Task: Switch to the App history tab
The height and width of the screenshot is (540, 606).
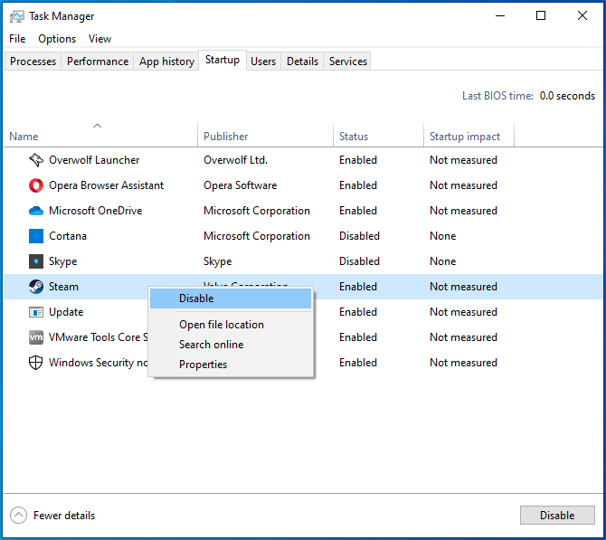Action: pyautogui.click(x=166, y=62)
